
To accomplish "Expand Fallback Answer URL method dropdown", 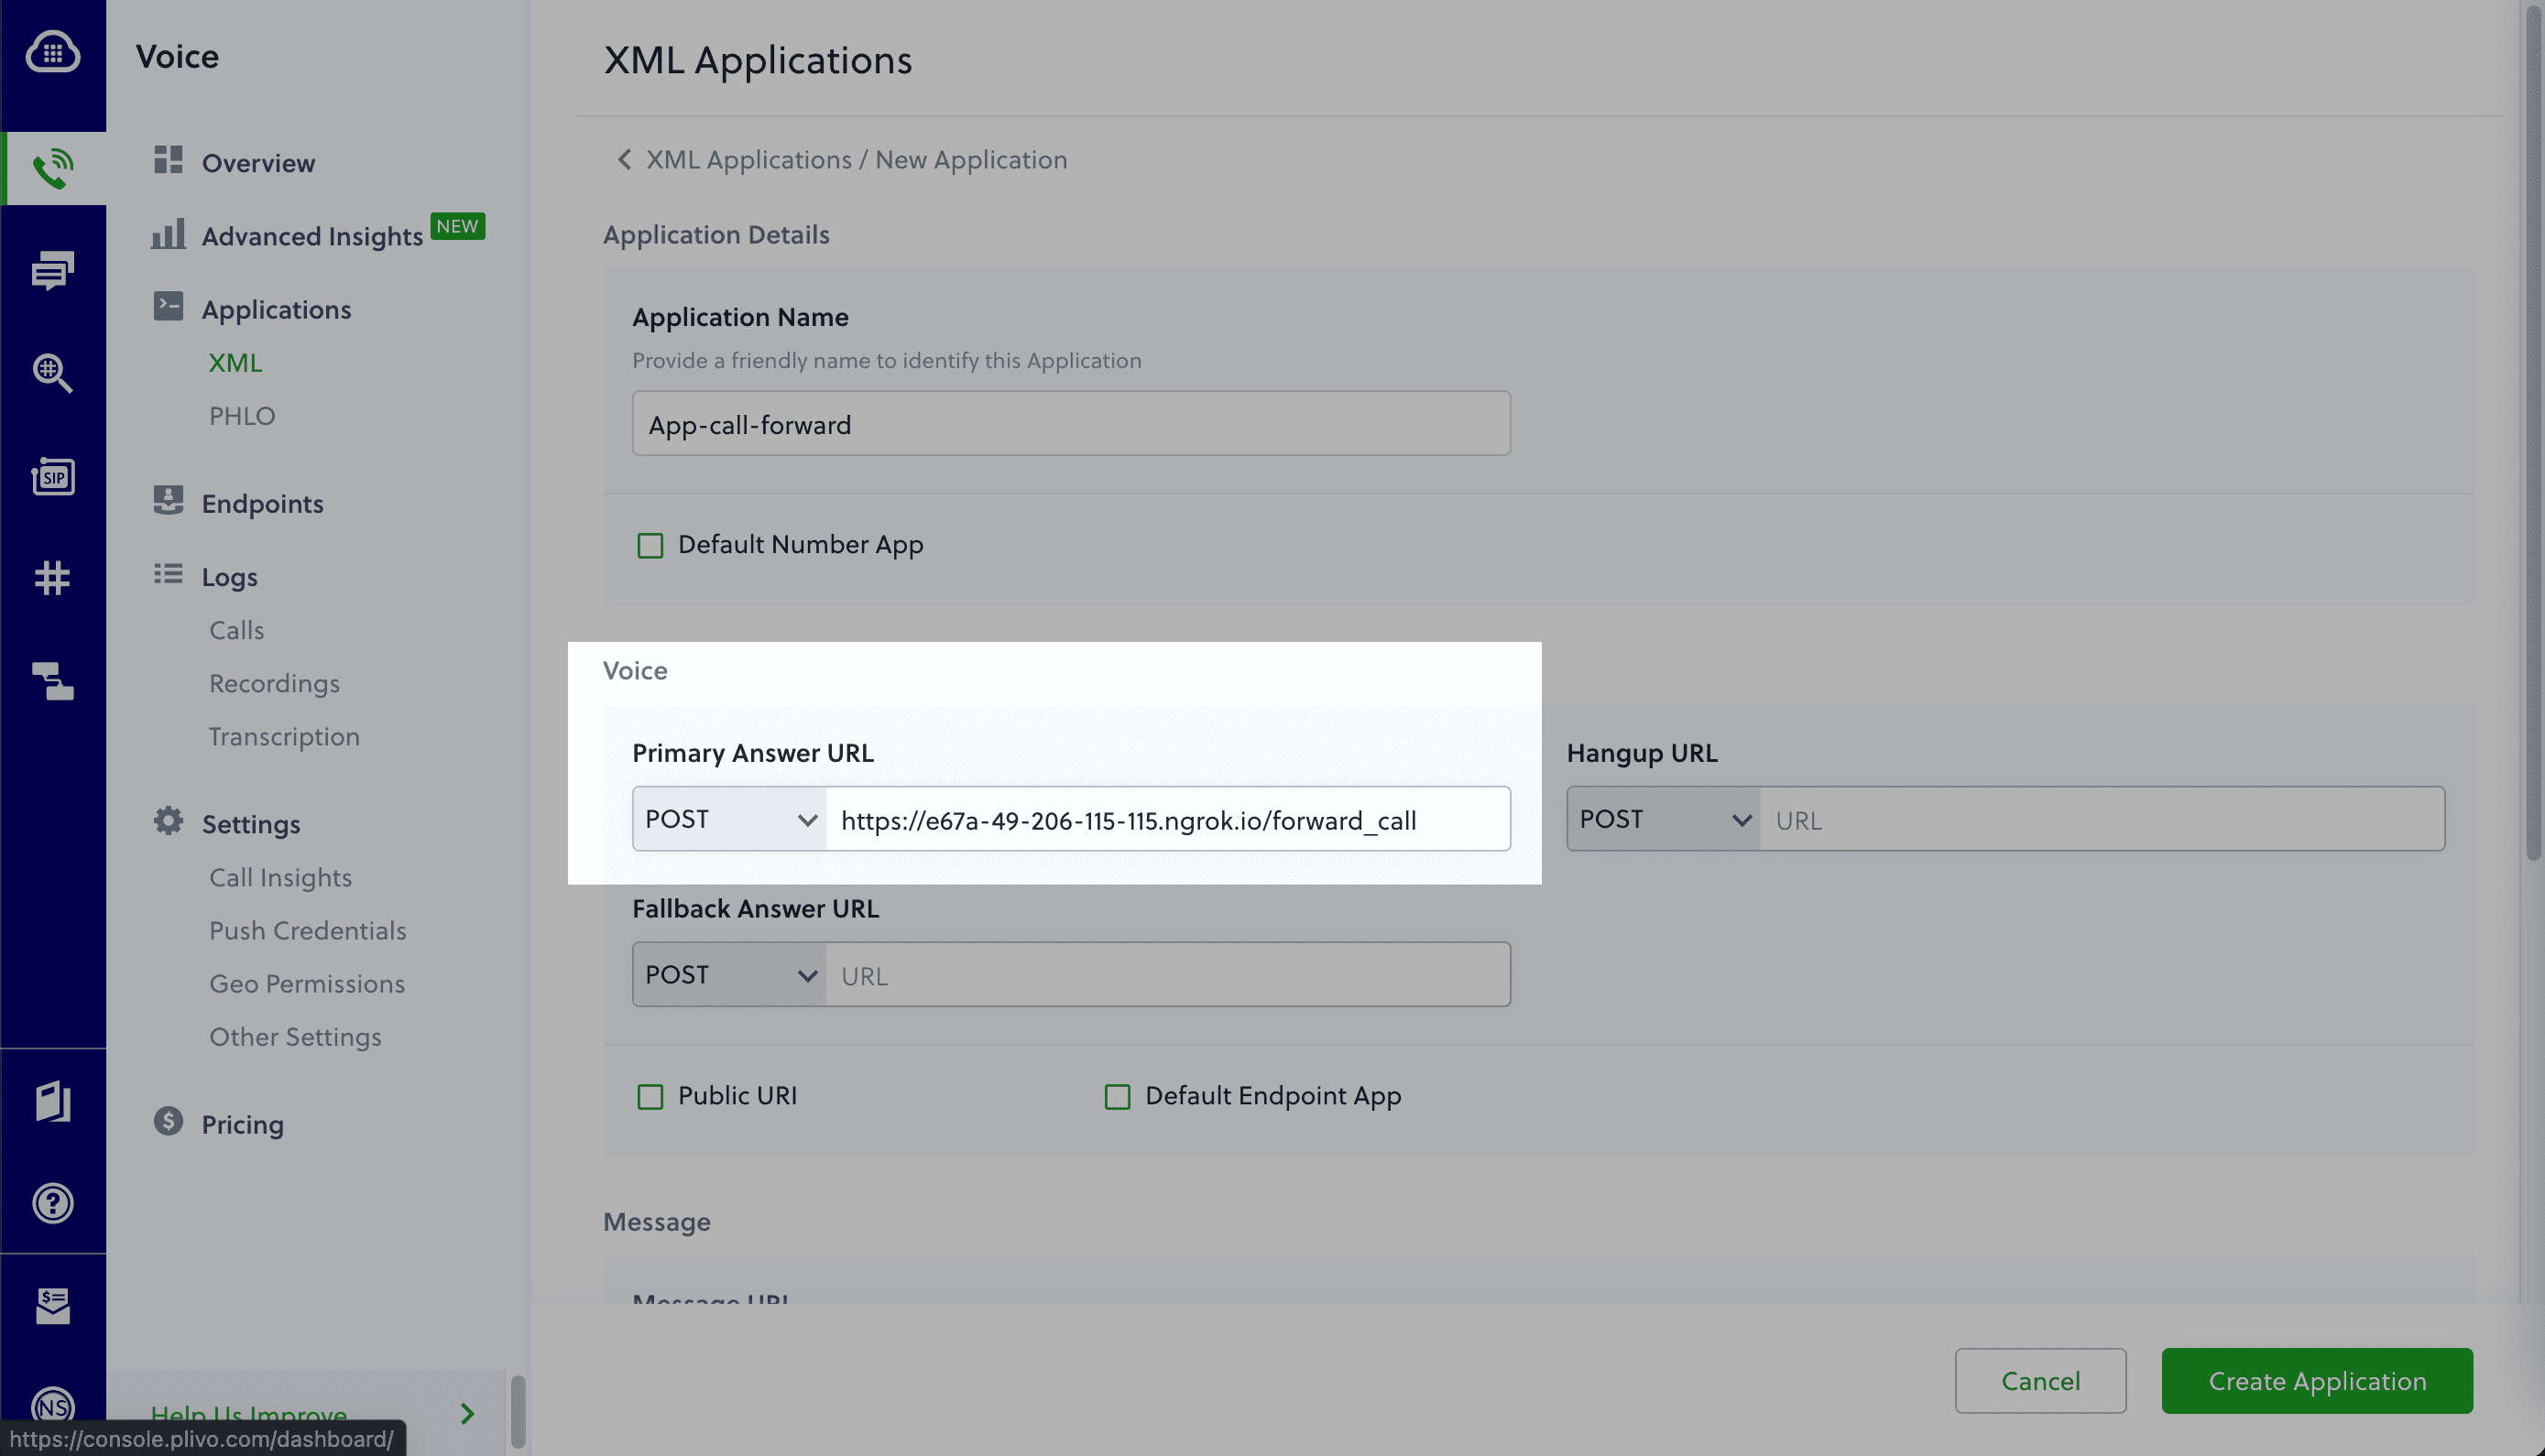I will click(727, 973).
